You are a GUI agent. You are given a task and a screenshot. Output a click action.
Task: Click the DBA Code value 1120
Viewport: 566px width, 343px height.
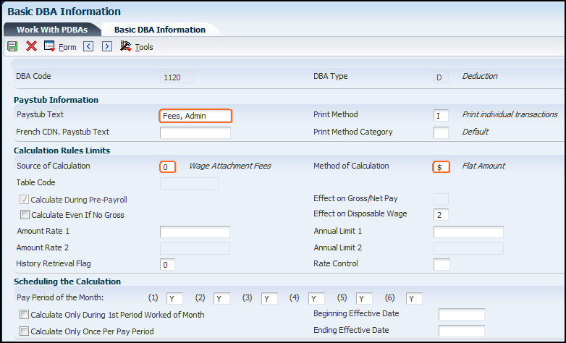[177, 77]
